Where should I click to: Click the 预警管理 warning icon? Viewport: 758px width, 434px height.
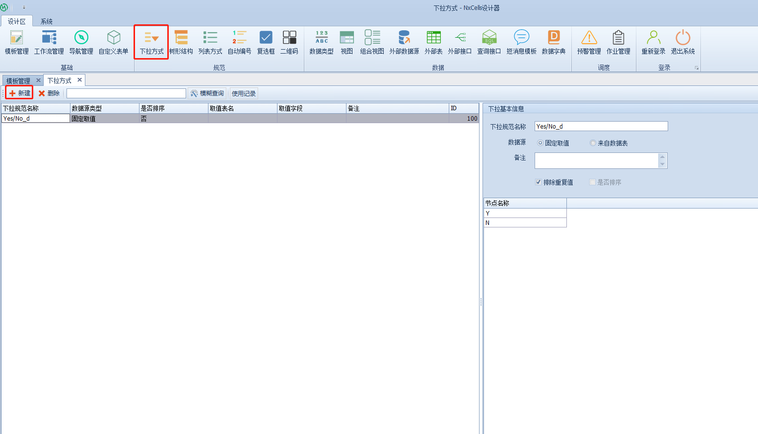point(589,42)
